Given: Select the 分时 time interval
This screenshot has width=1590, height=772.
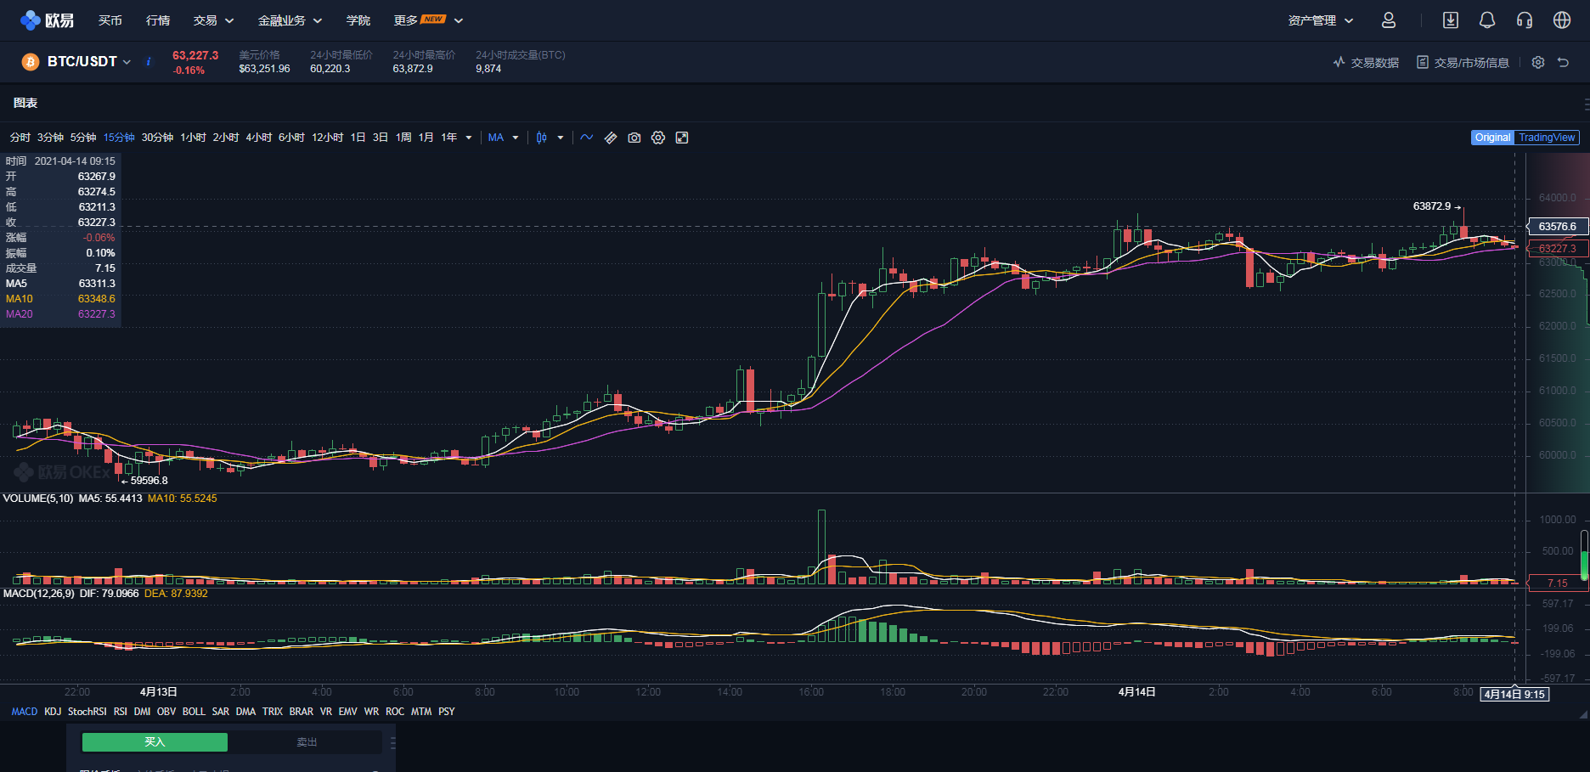Looking at the screenshot, I should point(20,138).
